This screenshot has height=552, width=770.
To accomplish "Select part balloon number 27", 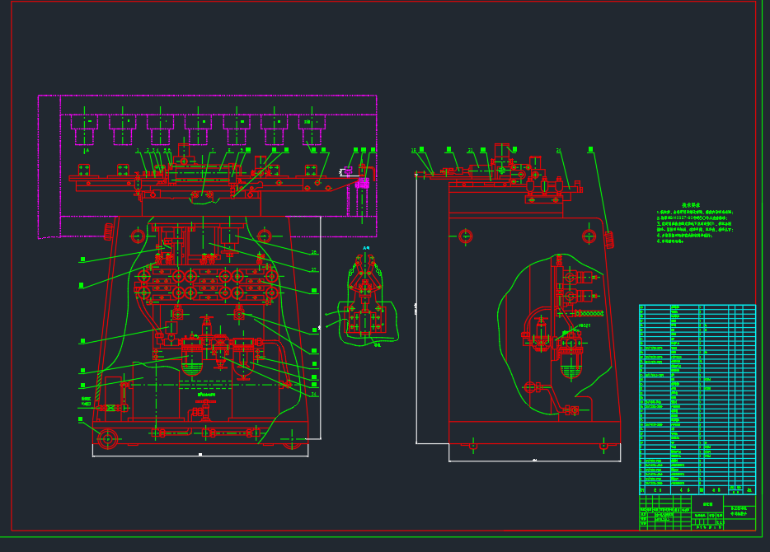I will click(x=314, y=270).
